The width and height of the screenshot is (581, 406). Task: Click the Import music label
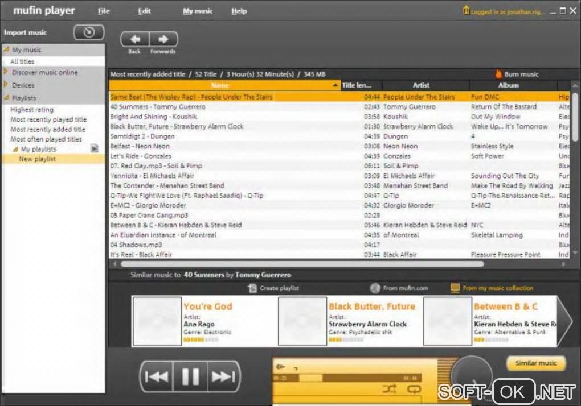tap(25, 32)
